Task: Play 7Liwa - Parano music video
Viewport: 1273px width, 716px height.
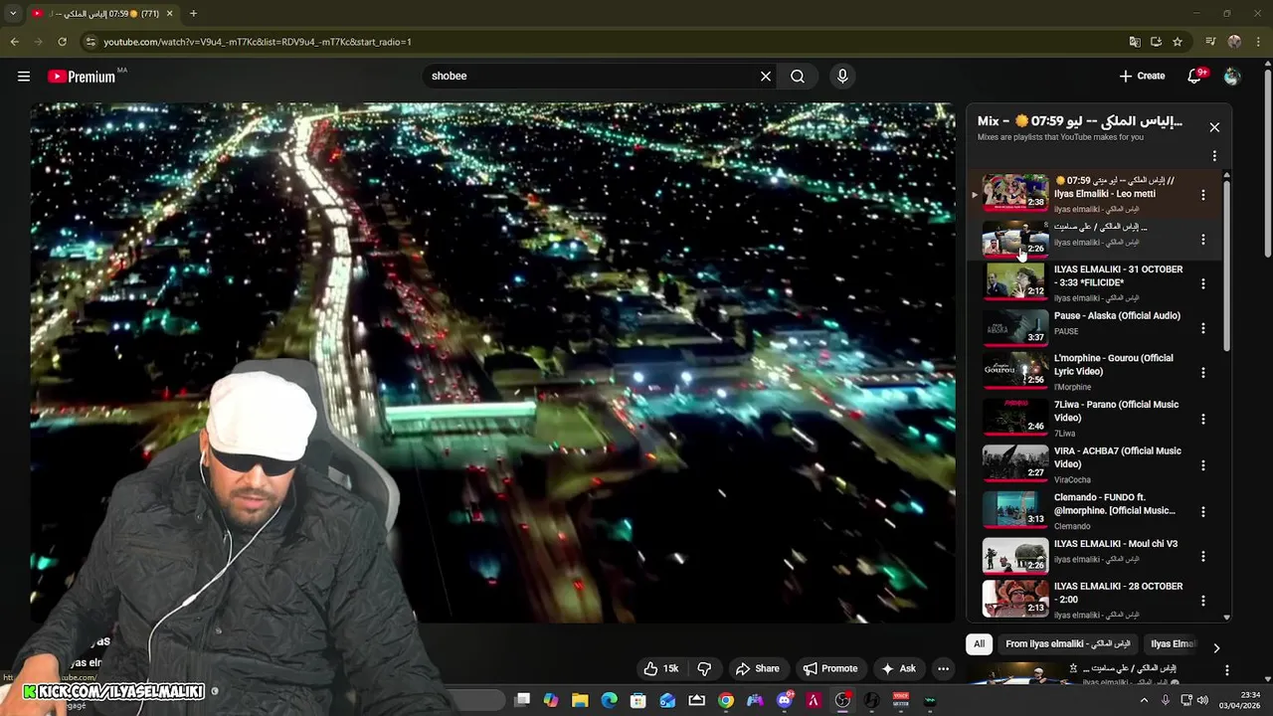Action: (1116, 411)
